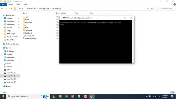Open Git Bash from taskbar
Image resolution: width=176 pixels, height=99 pixels.
[92, 97]
